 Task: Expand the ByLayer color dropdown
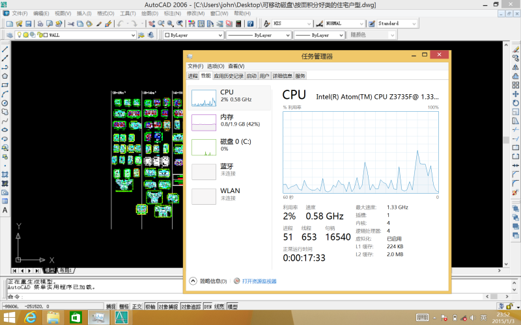219,35
